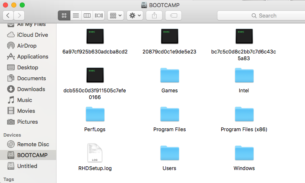Click the folder name label Users
This screenshot has height=183, width=305.
pos(169,168)
